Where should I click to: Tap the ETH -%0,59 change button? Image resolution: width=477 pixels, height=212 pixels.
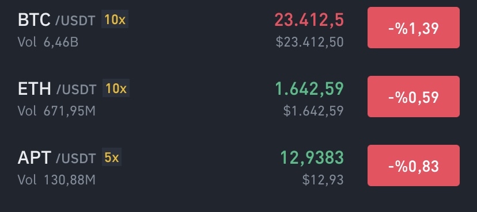coord(414,97)
